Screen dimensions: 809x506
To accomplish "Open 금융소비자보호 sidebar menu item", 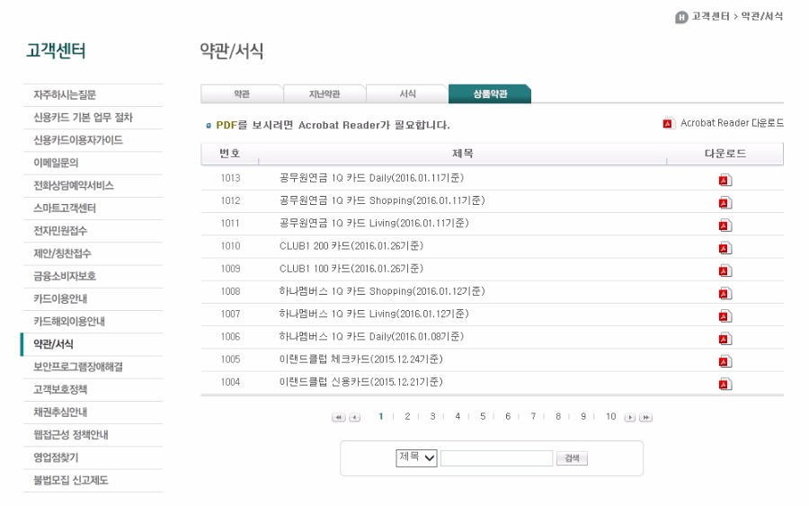I will coord(65,277).
